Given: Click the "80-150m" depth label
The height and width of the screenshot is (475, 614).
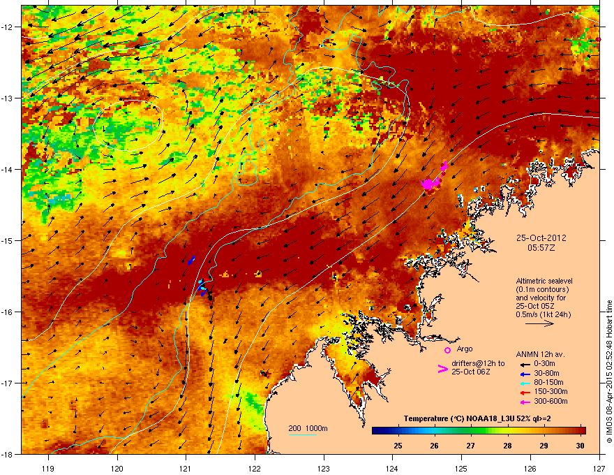Looking at the screenshot, I should 548,382.
